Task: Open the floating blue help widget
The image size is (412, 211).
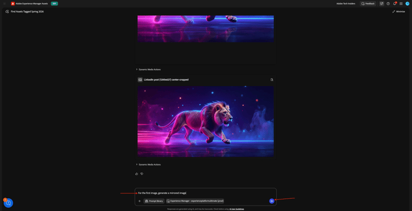Action: click(x=8, y=203)
